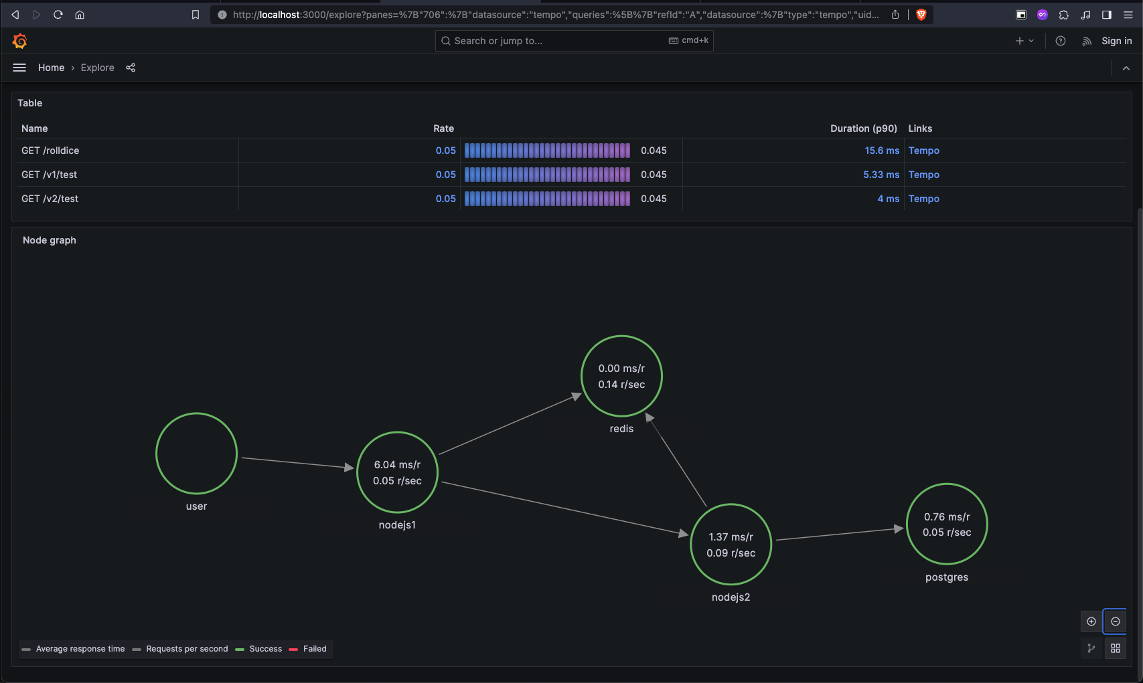Click the browser home icon
Image resolution: width=1143 pixels, height=683 pixels.
pos(80,14)
